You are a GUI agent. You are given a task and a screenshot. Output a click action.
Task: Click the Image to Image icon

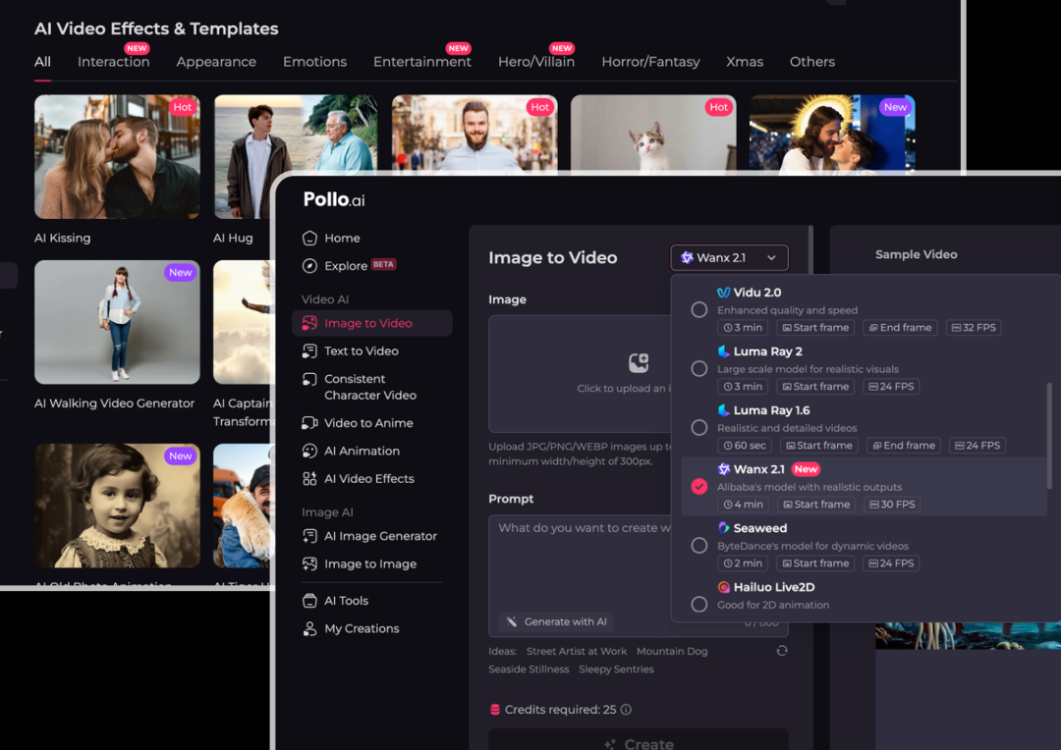point(309,564)
